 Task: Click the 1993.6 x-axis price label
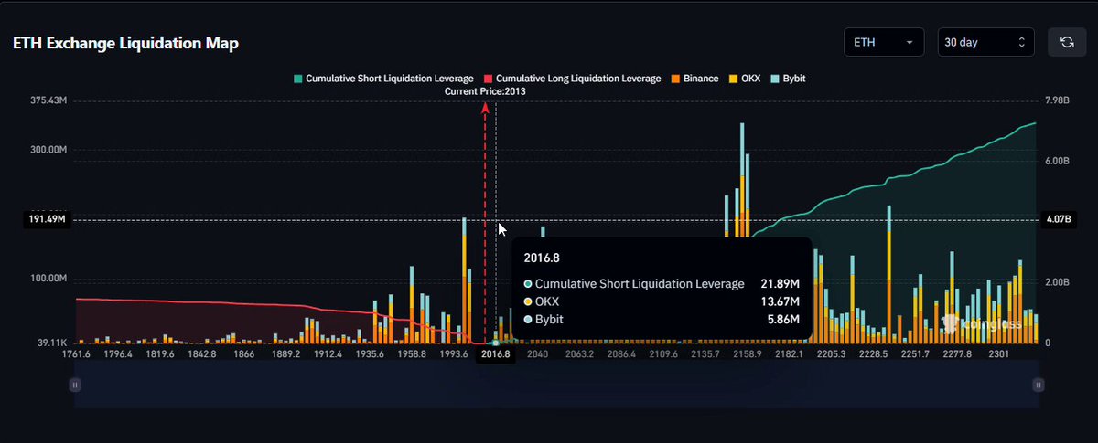[454, 353]
